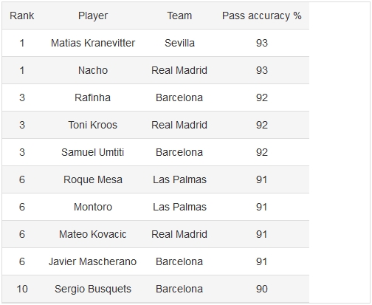Click Las Palmas next to Roque Mesa
Screen dimensions: 372x305
tap(179, 179)
